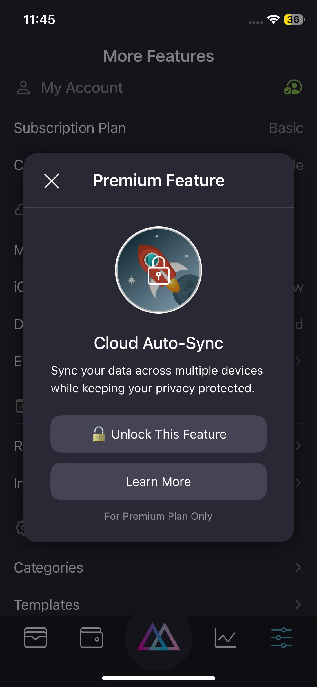Tap the verified account status icon

tap(293, 87)
